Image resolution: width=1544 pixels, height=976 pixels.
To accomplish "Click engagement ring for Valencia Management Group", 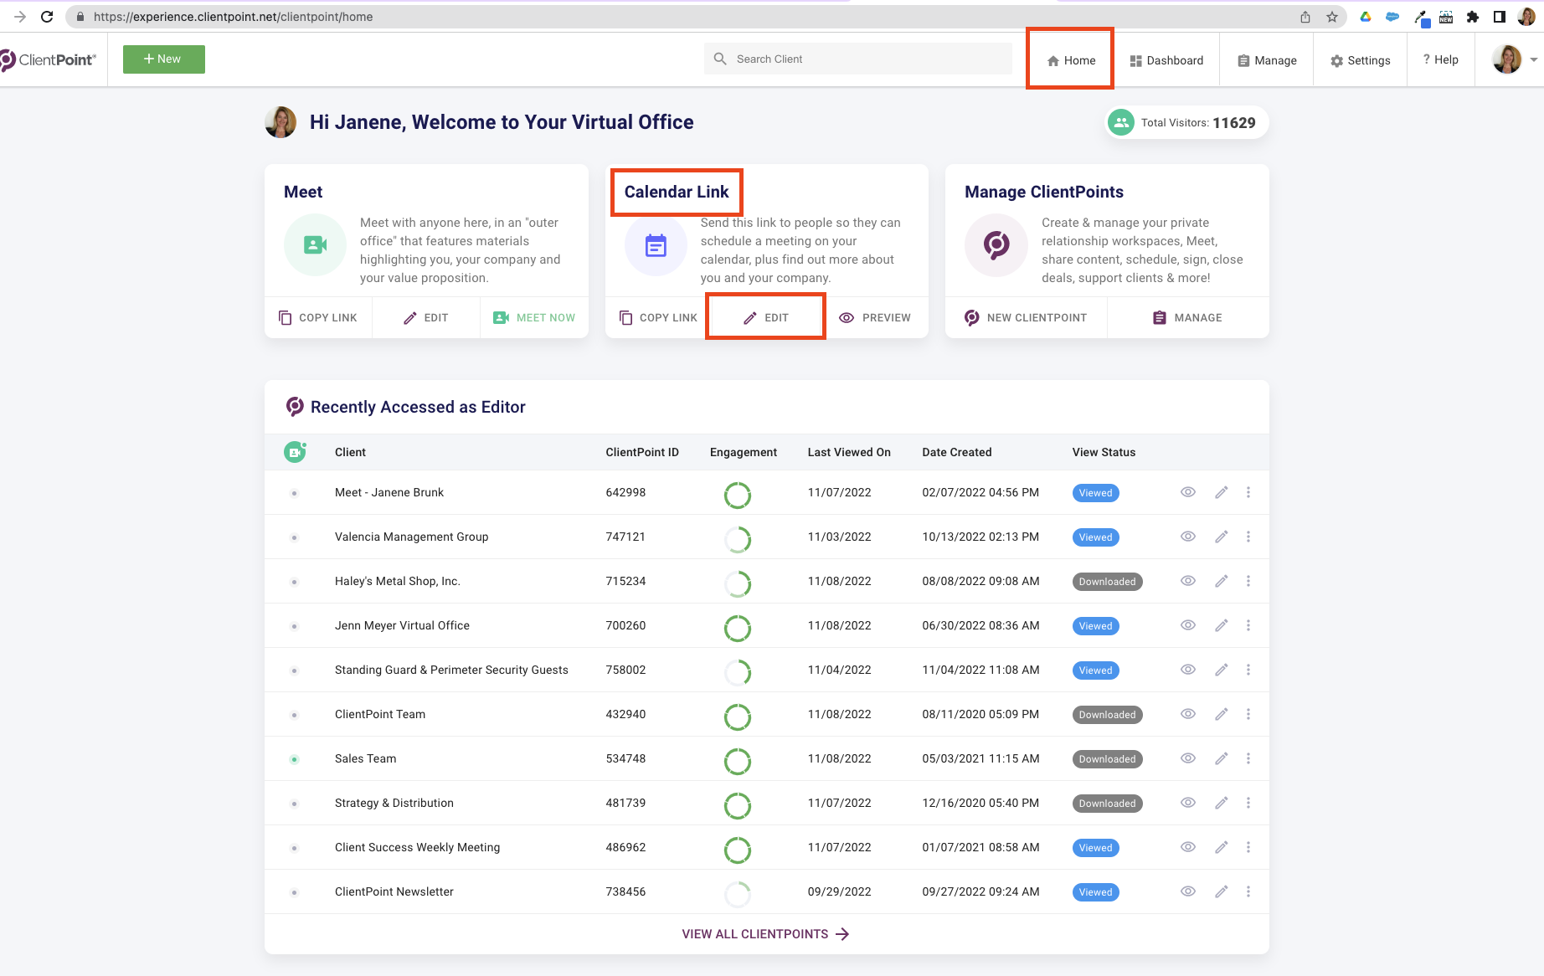I will click(738, 539).
